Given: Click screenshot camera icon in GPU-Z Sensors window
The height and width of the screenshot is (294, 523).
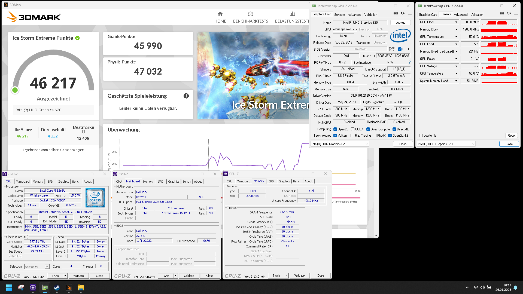Looking at the screenshot, I should [502, 13].
